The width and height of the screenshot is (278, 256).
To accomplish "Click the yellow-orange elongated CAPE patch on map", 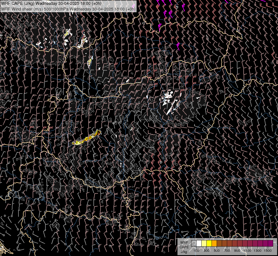I will [x=87, y=138].
